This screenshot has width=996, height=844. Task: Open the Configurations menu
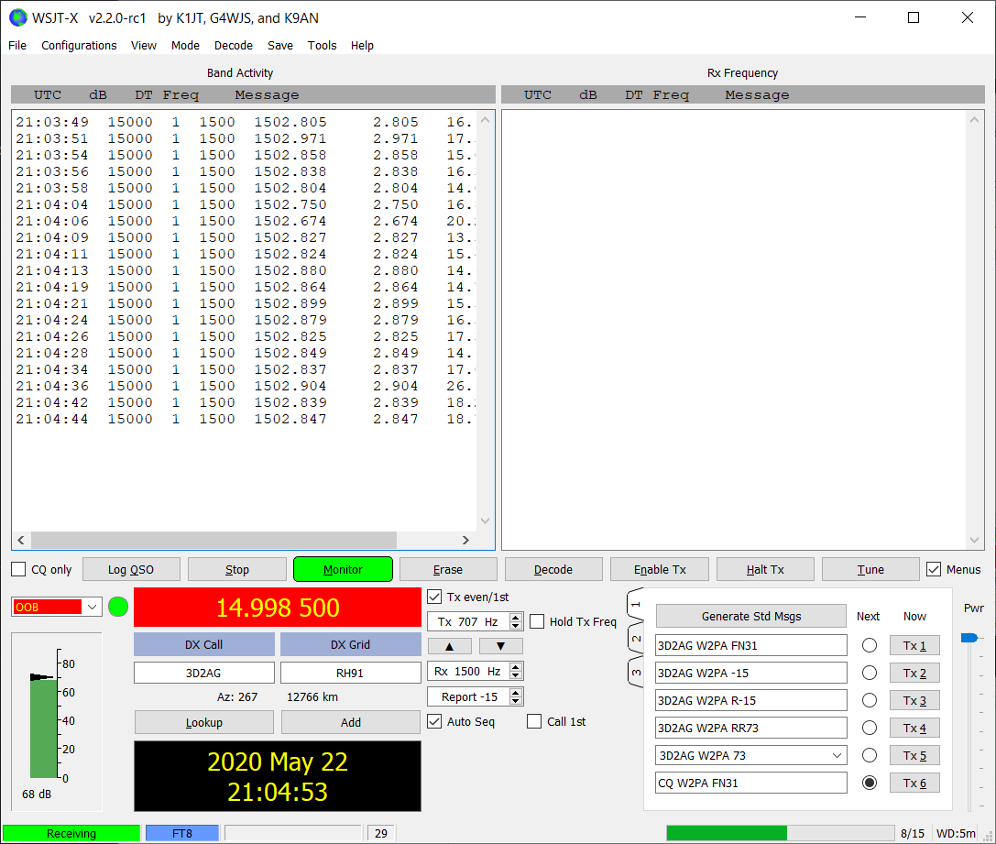pos(79,46)
